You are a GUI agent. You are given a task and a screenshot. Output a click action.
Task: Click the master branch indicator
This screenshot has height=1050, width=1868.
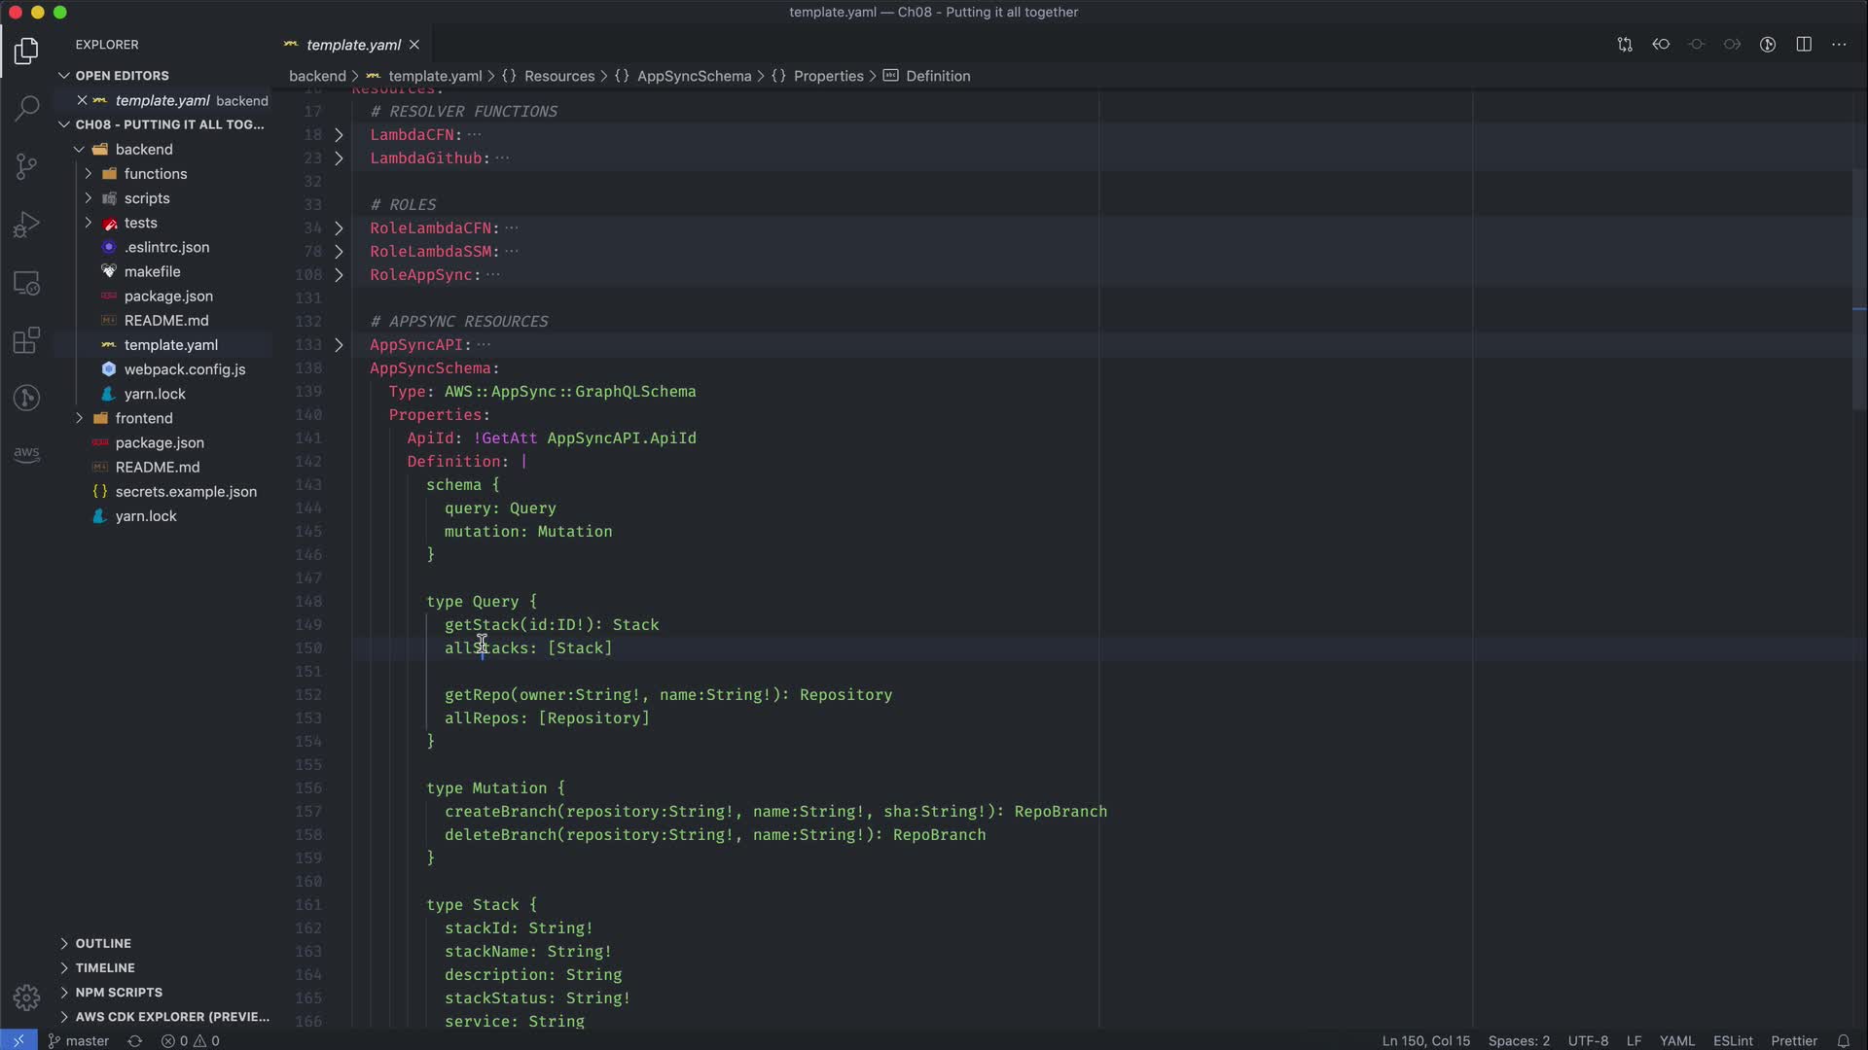80,1040
